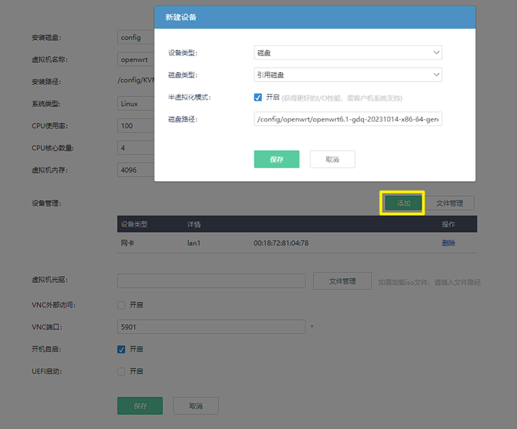Click the bottom 取消 button of the form

(x=196, y=406)
